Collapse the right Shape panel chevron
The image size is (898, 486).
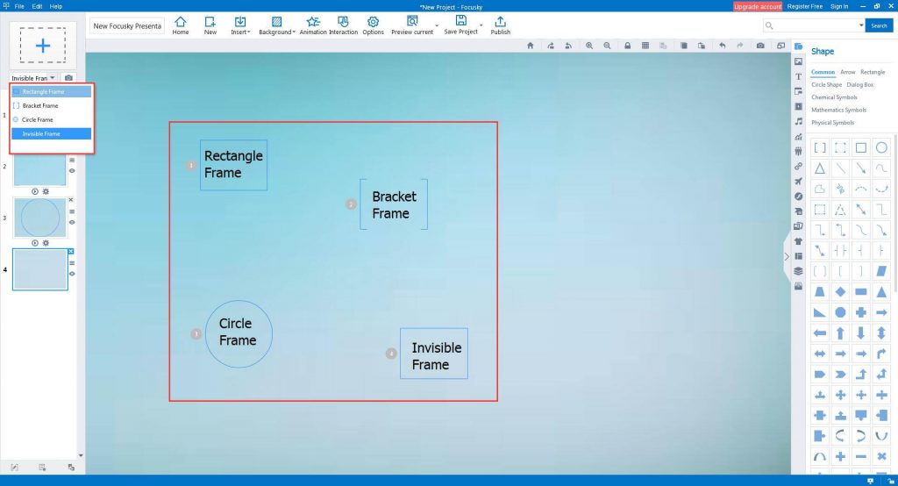coord(786,257)
